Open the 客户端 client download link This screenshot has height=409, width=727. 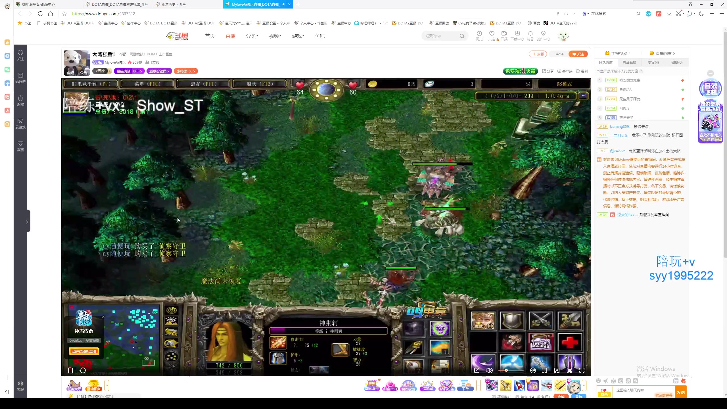tap(565, 71)
